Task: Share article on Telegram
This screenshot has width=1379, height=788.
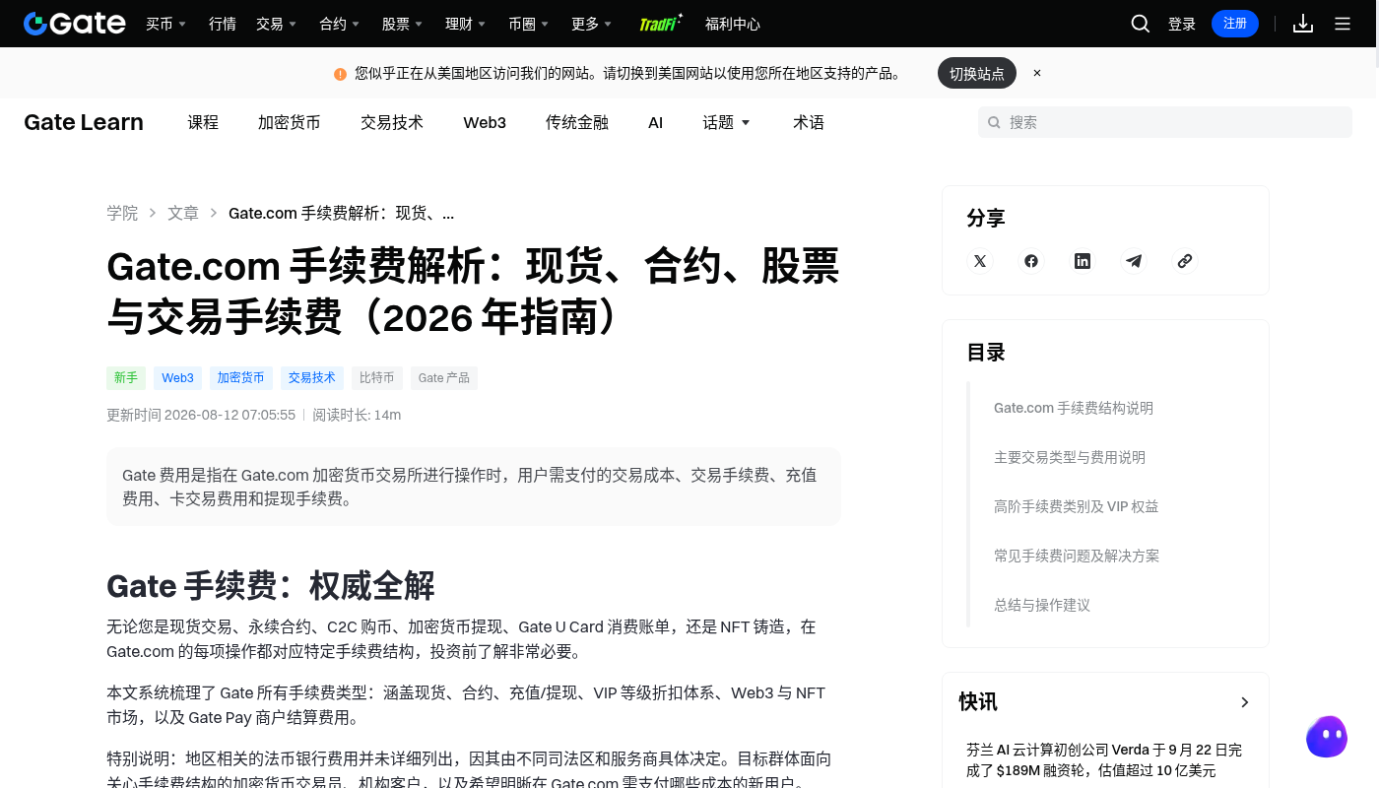Action: (x=1134, y=261)
